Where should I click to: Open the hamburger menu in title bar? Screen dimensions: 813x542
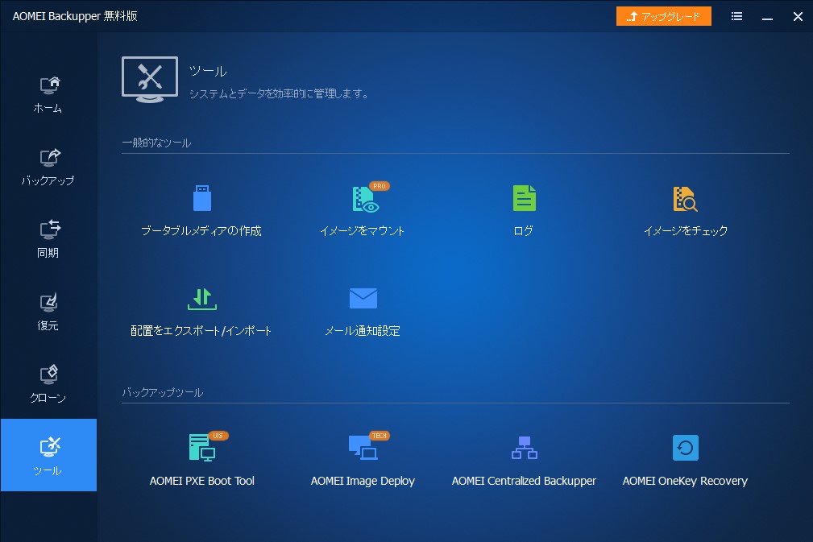pos(736,16)
